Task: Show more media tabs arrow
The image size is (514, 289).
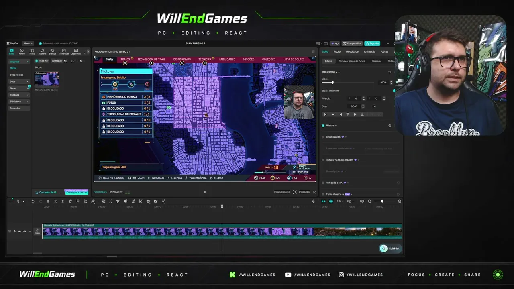Action: click(x=88, y=52)
